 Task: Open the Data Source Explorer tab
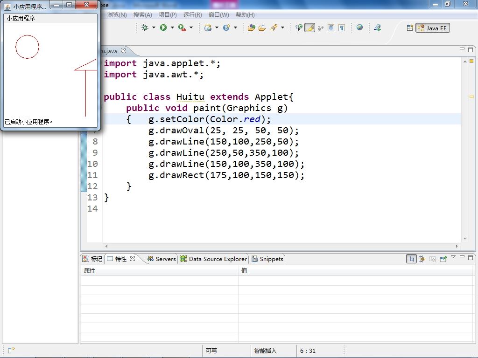click(213, 259)
